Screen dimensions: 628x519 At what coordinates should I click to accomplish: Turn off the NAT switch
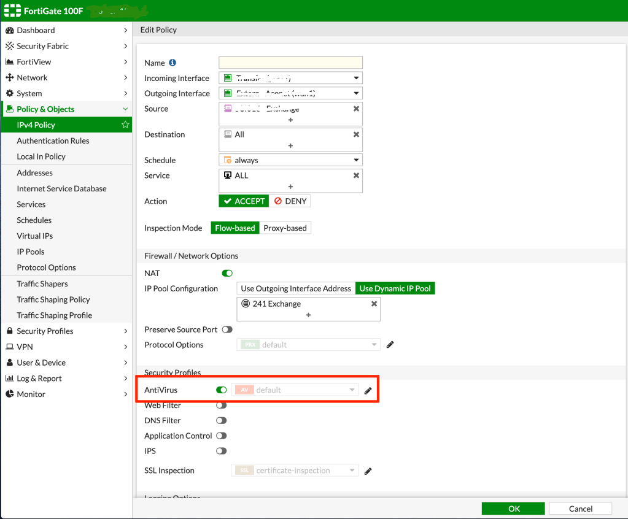[227, 273]
